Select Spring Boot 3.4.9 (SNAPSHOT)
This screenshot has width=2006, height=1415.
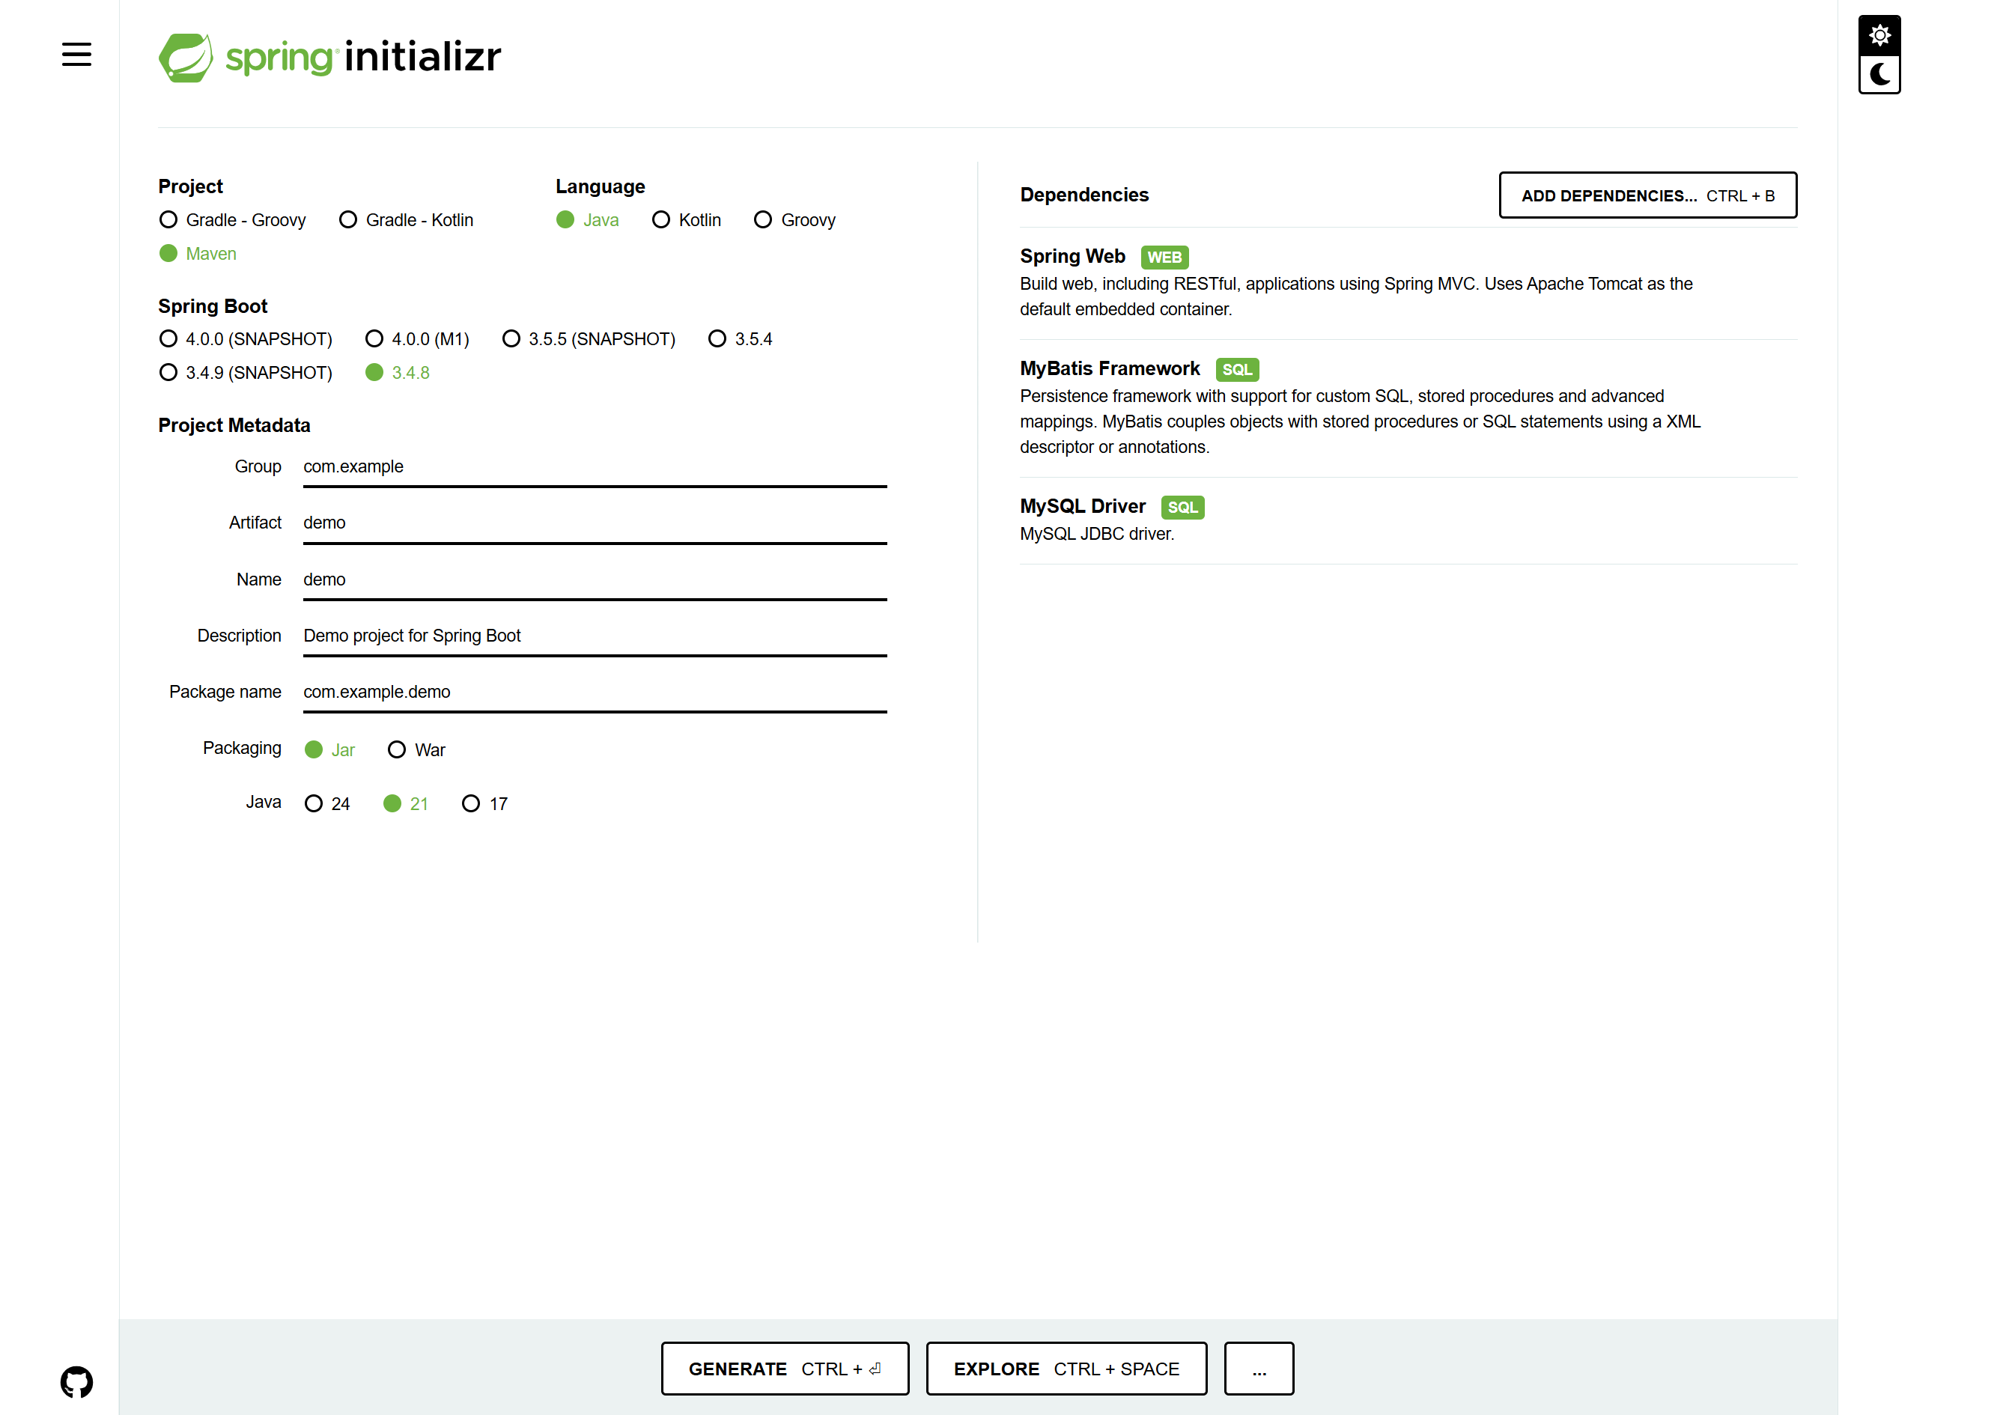pos(246,373)
